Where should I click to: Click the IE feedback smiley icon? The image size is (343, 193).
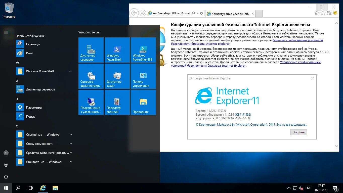coord(335,13)
